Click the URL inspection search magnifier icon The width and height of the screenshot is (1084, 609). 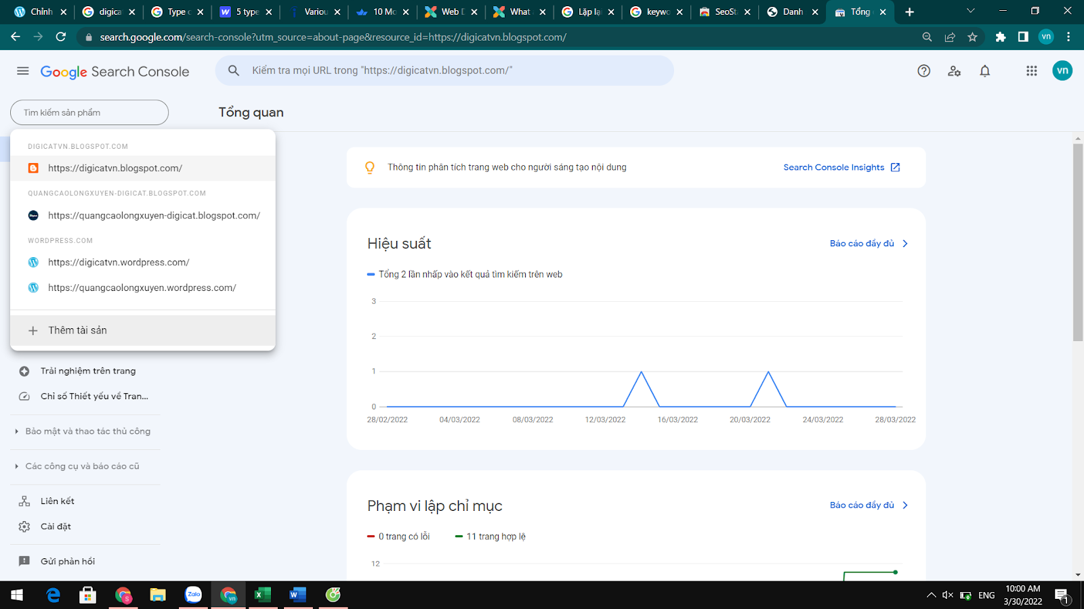[x=234, y=70]
